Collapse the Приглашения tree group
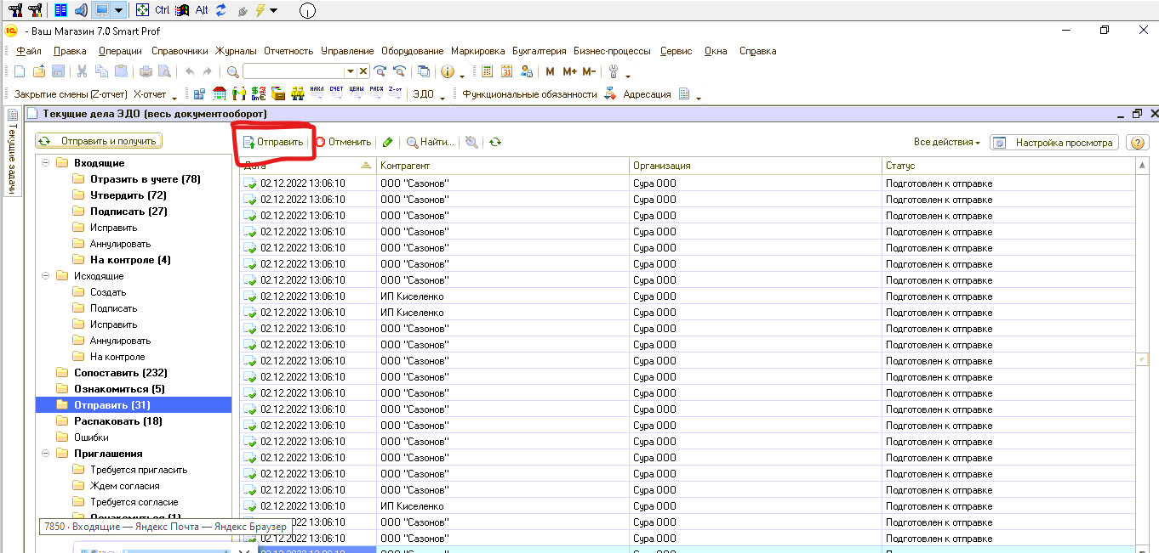1159x553 pixels. [44, 454]
